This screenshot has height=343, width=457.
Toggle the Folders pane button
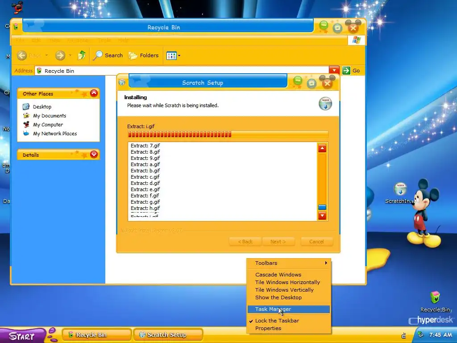[144, 55]
